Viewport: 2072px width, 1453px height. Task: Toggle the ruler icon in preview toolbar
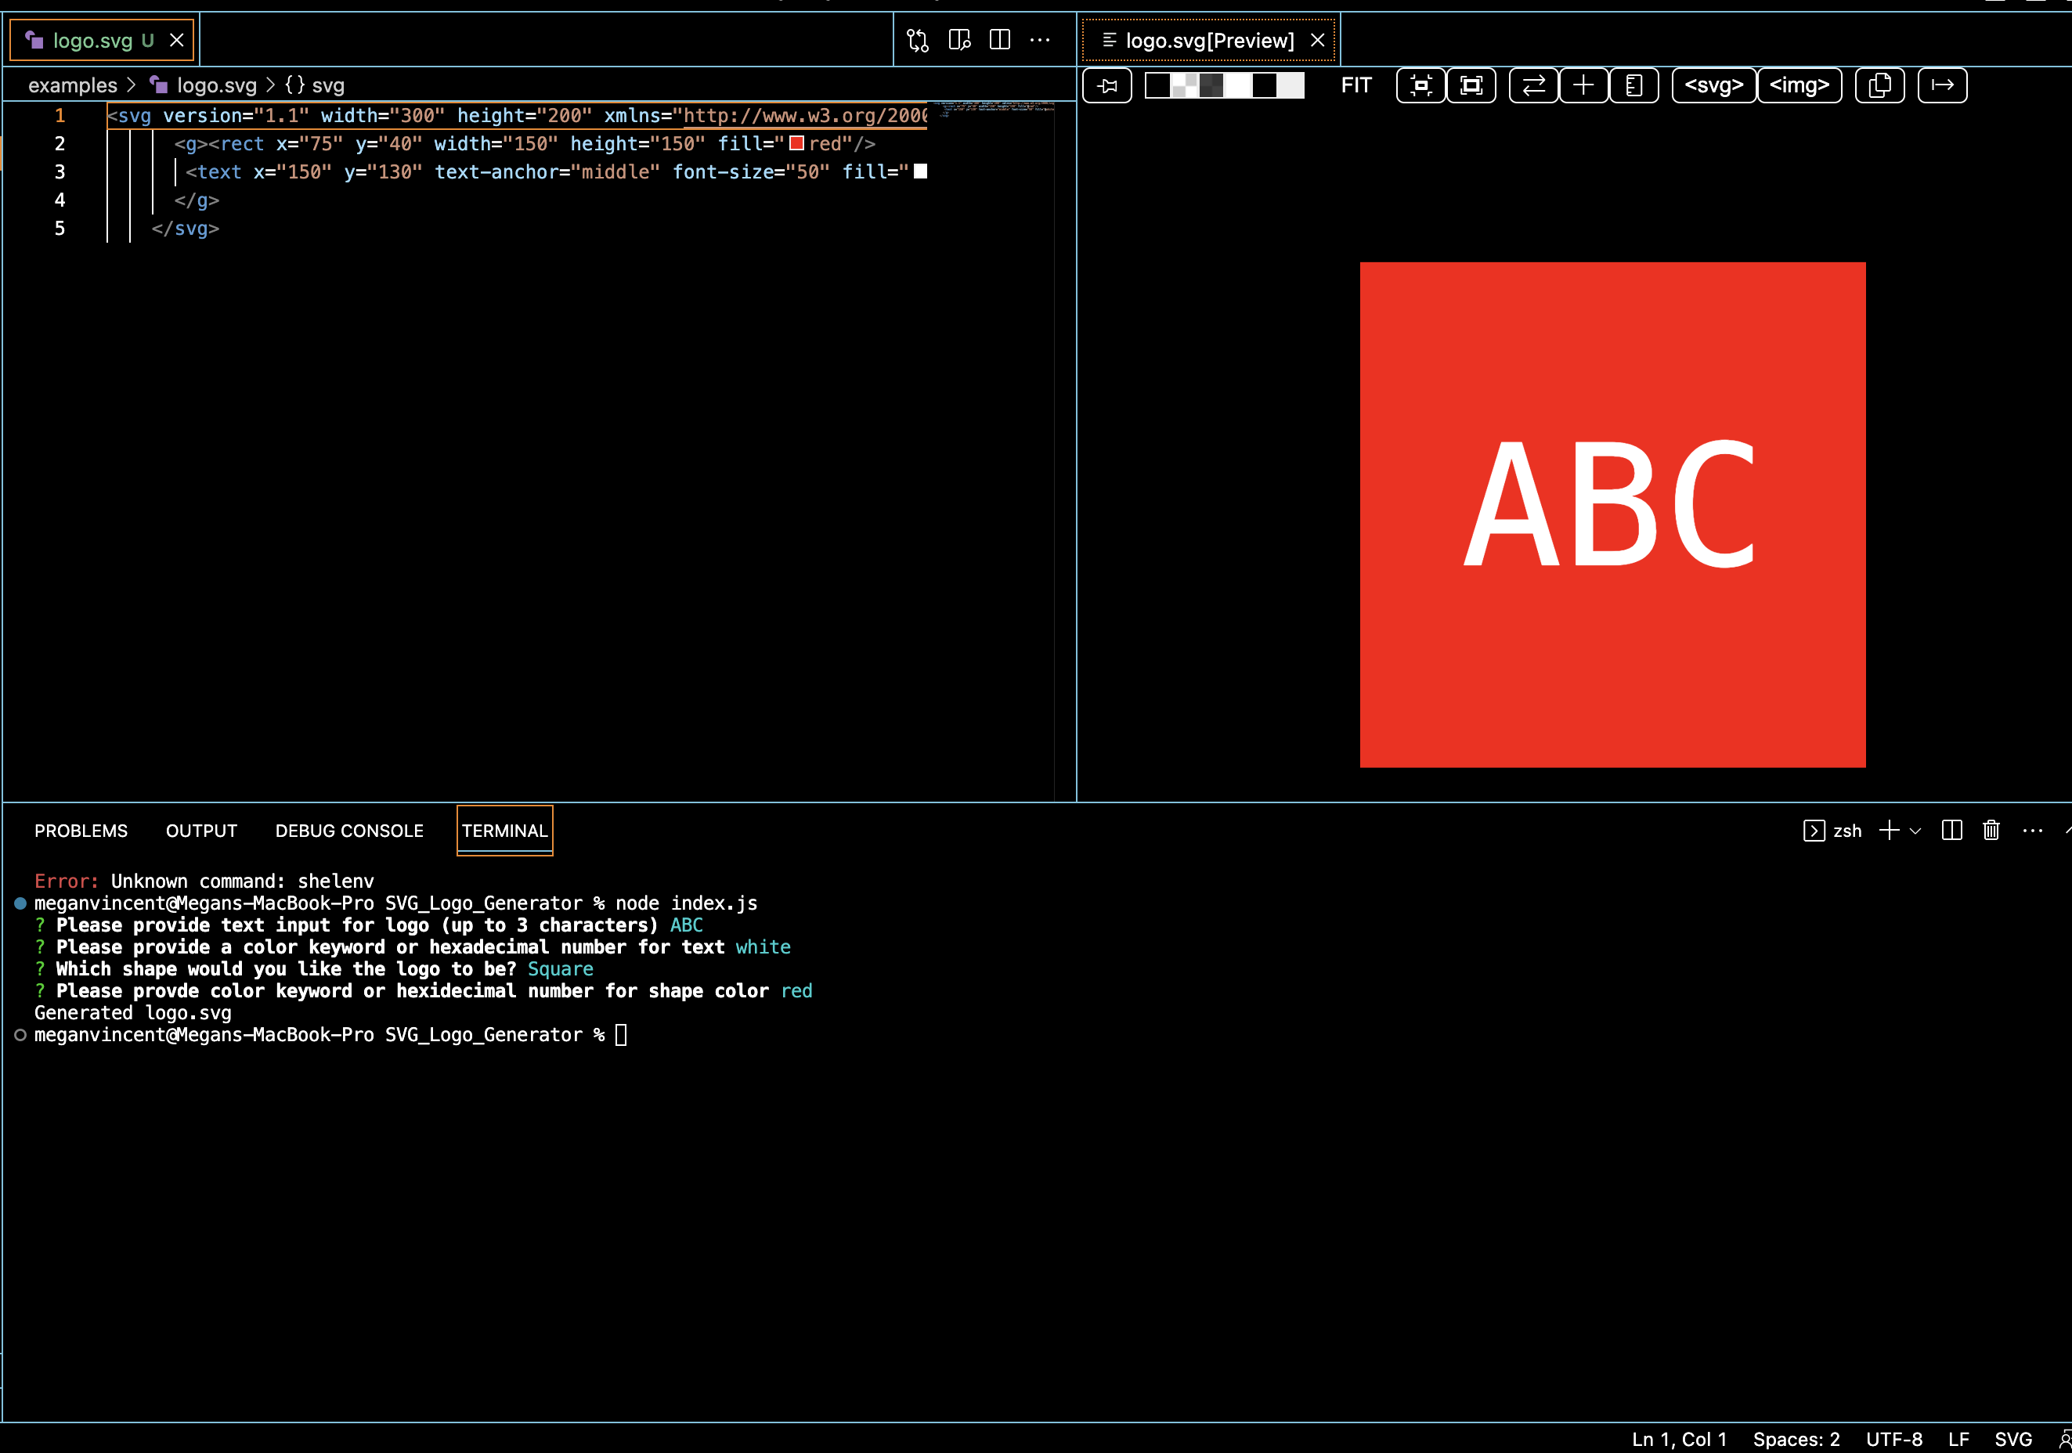click(1633, 86)
